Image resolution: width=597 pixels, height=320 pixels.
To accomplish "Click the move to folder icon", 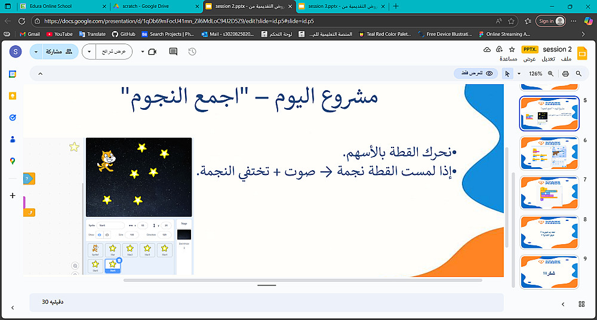I will [x=500, y=50].
